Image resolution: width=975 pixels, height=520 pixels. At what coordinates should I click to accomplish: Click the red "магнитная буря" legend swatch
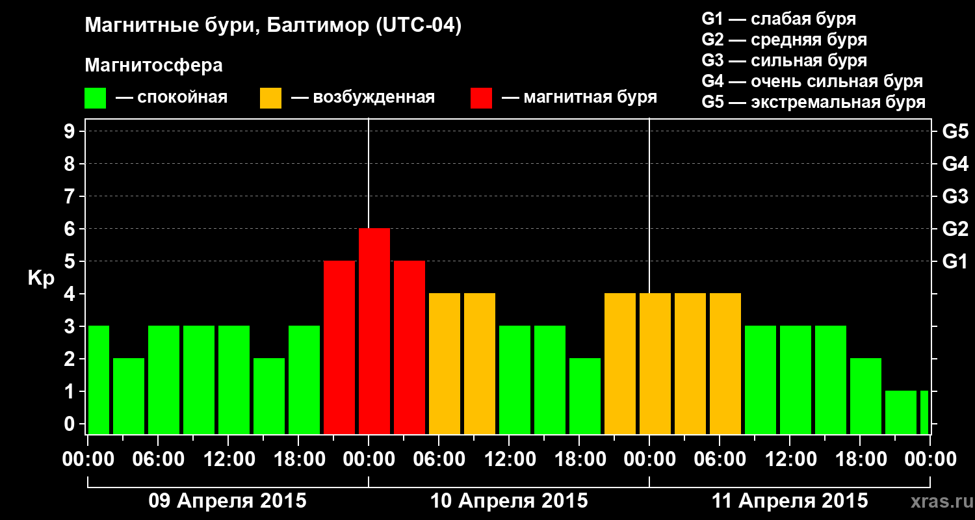click(x=481, y=98)
